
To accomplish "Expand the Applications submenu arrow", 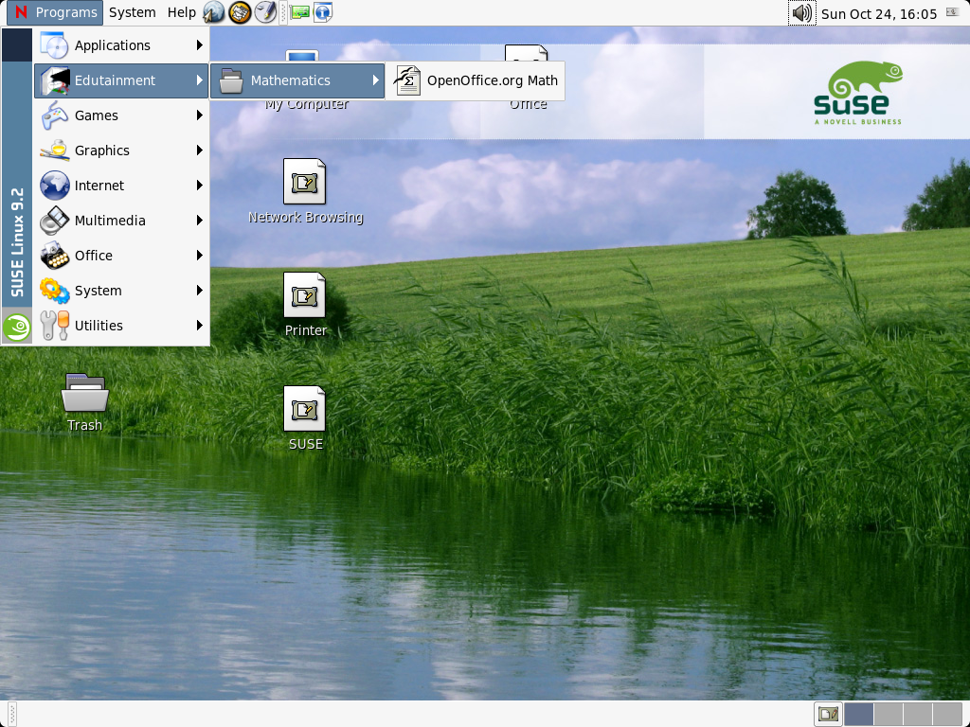I will 199,45.
